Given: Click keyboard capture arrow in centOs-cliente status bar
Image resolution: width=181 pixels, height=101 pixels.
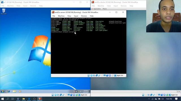Looking at the screenshot, I should [170, 95].
